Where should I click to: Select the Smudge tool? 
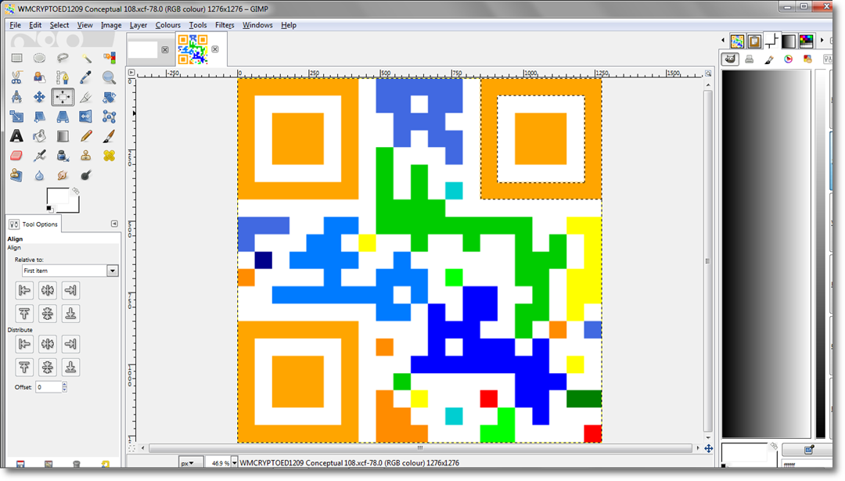[x=63, y=175]
